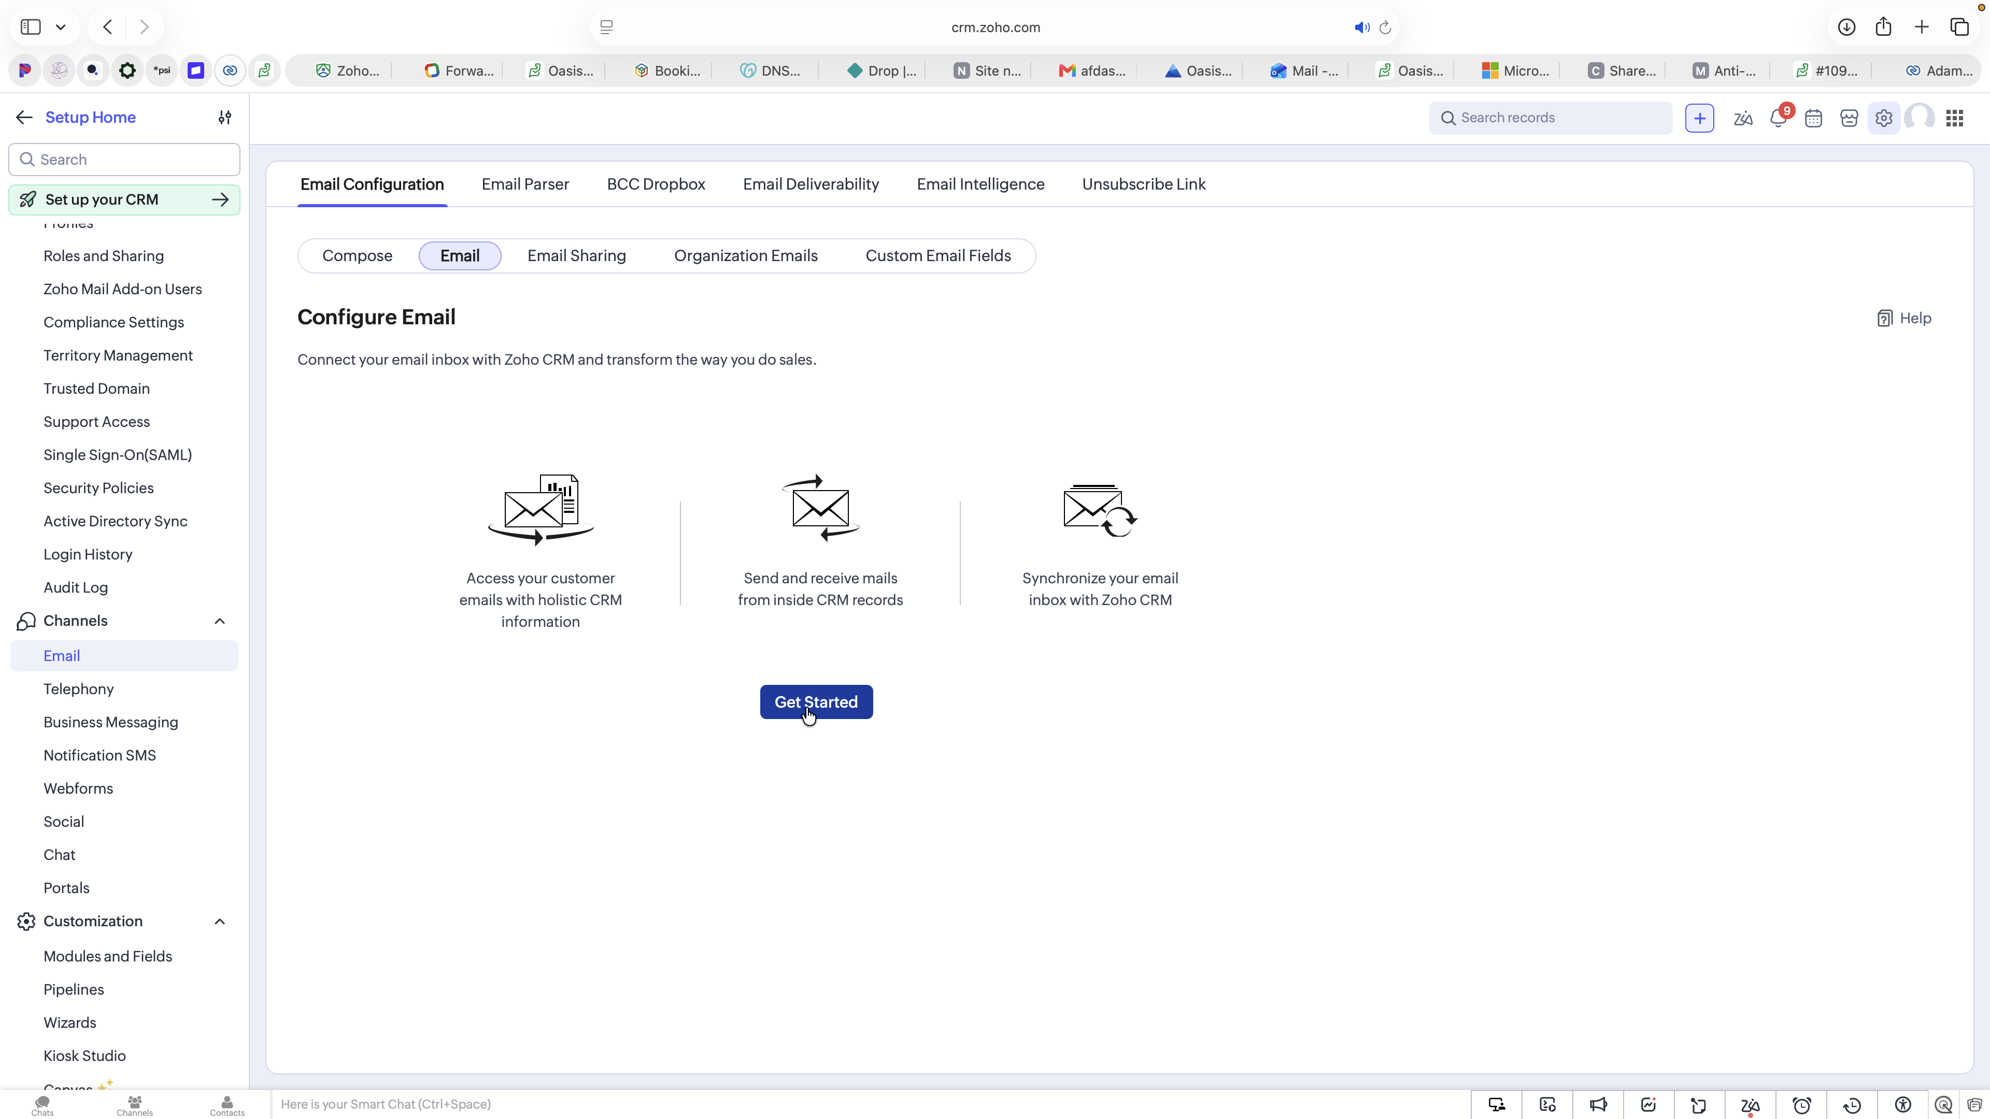Switch to Email Parser tab
The width and height of the screenshot is (1990, 1119).
coord(525,184)
